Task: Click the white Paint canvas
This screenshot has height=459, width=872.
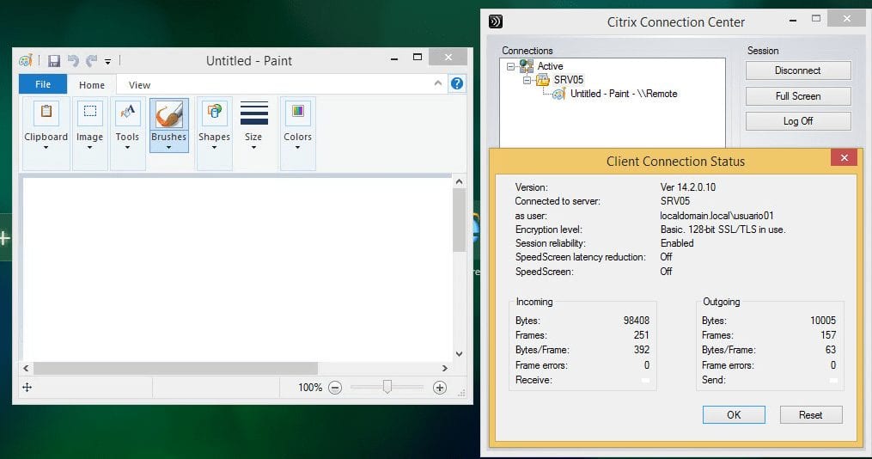Action: (237, 269)
